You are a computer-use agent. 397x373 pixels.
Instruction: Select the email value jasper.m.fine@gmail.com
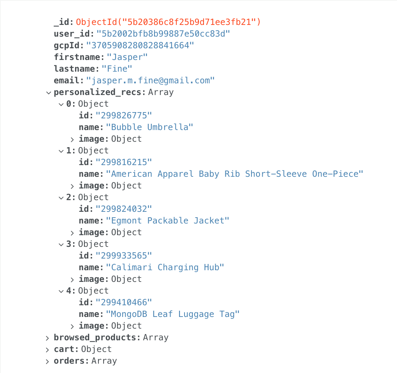(x=150, y=81)
